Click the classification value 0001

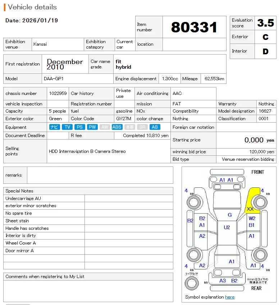click(263, 119)
